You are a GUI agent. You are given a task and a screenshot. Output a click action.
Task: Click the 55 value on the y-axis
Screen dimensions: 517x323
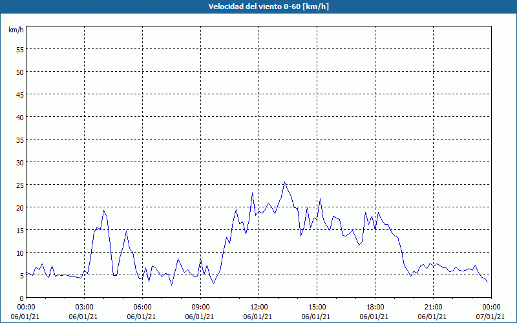(x=20, y=50)
